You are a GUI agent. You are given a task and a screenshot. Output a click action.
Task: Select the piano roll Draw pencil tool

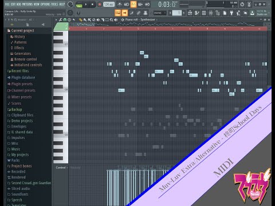pyautogui.click(x=81, y=19)
